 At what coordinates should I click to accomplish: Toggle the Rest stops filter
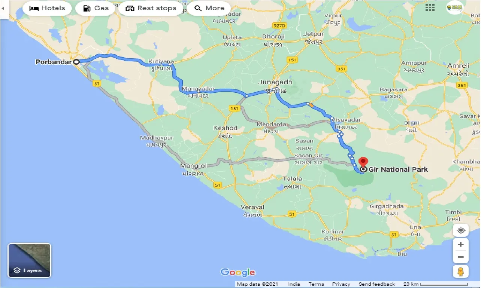point(151,8)
